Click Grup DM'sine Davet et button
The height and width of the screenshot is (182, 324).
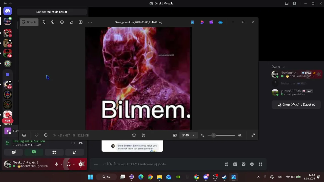point(296,105)
